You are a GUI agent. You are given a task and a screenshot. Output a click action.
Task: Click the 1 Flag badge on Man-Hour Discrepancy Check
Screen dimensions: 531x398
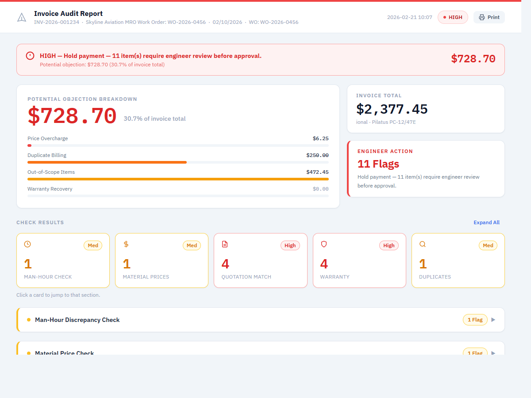pyautogui.click(x=475, y=319)
